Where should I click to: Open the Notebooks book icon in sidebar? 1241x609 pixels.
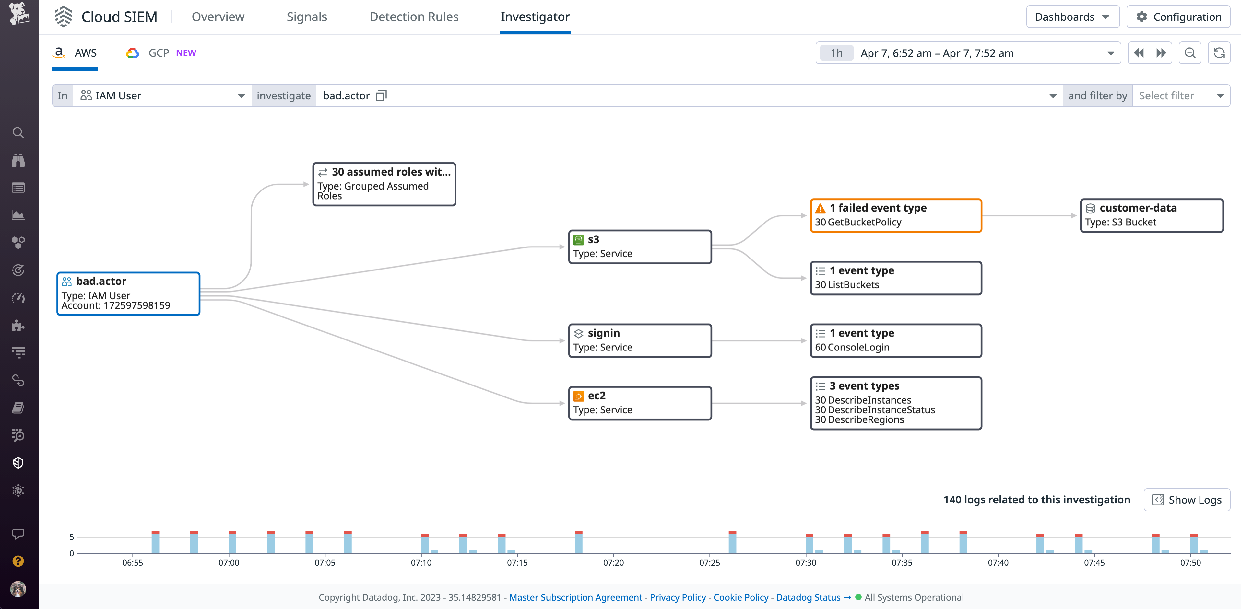pos(18,407)
